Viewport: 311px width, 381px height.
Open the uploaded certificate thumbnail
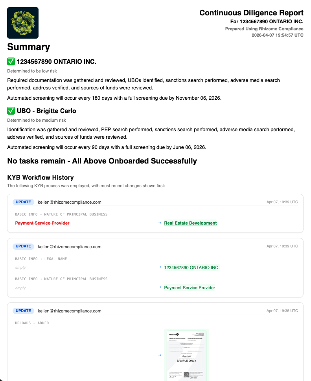coord(186,355)
